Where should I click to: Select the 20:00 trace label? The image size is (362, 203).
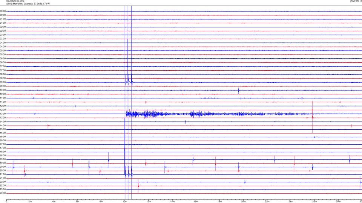pyautogui.click(x=3, y=167)
